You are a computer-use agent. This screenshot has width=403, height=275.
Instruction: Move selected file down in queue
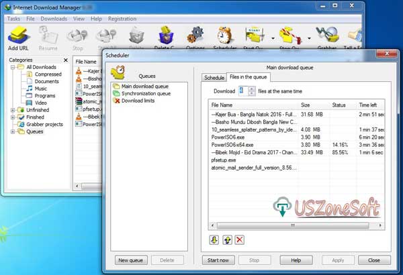coord(214,240)
